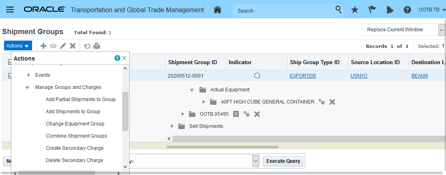The image size is (446, 175).
Task: Select the Indicator radio button for 20200512-0001
Action: (x=257, y=76)
